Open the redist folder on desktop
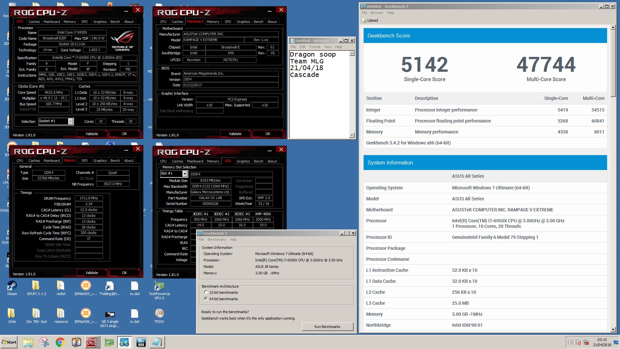Image resolution: width=620 pixels, height=349 pixels. pyautogui.click(x=61, y=288)
